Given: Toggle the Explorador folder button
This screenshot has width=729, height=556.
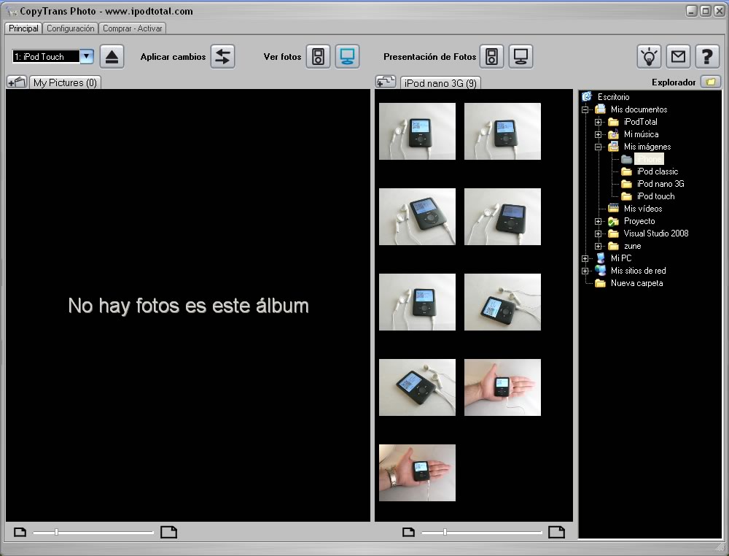Looking at the screenshot, I should (x=710, y=82).
